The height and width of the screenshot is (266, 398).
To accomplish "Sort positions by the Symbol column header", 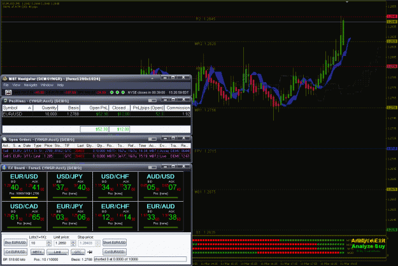I will coord(17,108).
